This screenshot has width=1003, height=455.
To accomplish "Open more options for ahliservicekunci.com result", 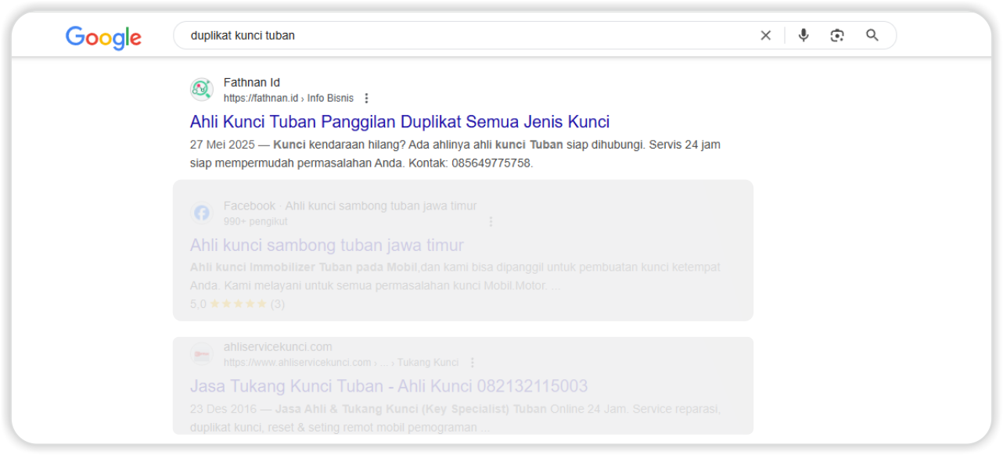I will pos(472,363).
